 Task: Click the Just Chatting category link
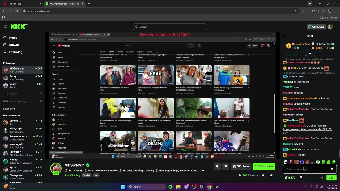click(x=72, y=175)
